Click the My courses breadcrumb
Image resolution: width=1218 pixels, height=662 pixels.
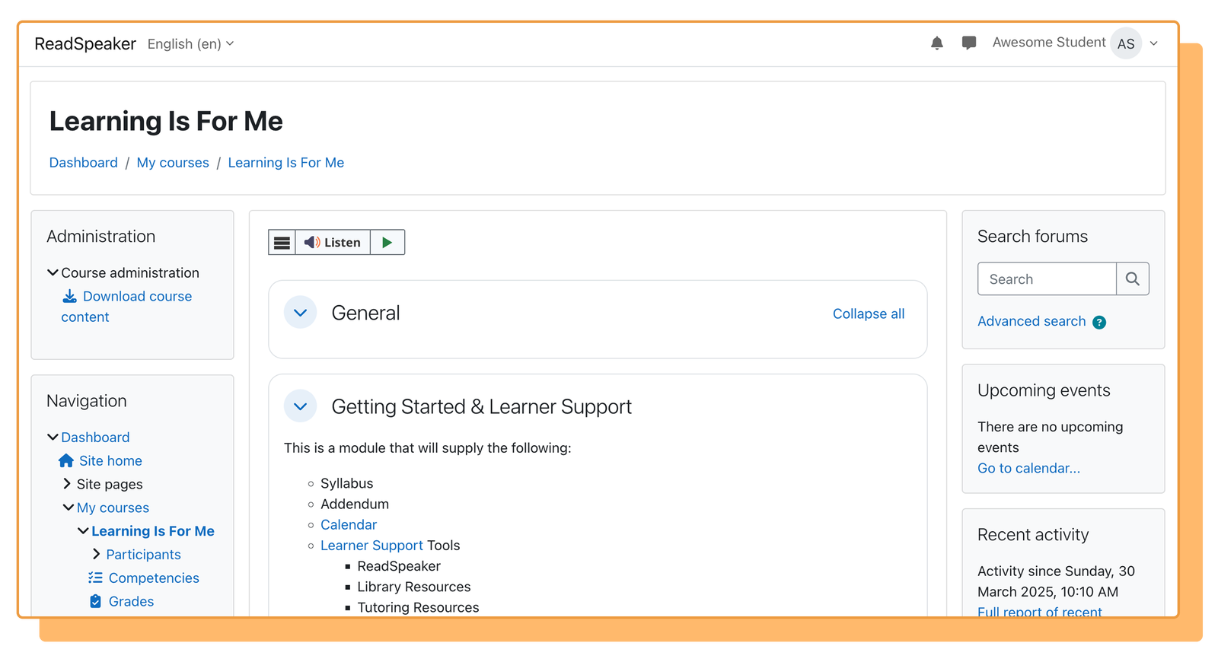click(x=173, y=162)
